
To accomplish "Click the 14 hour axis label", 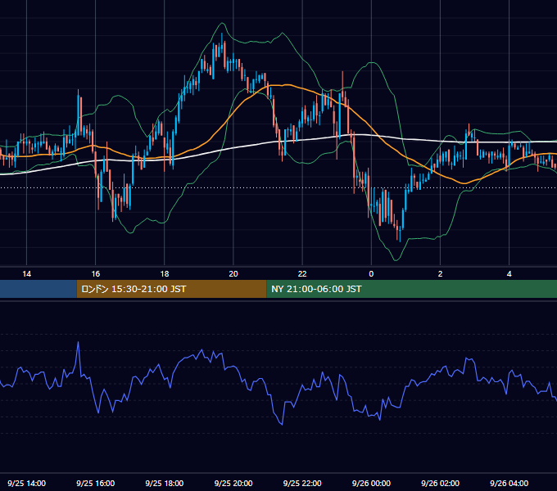I will [x=27, y=274].
